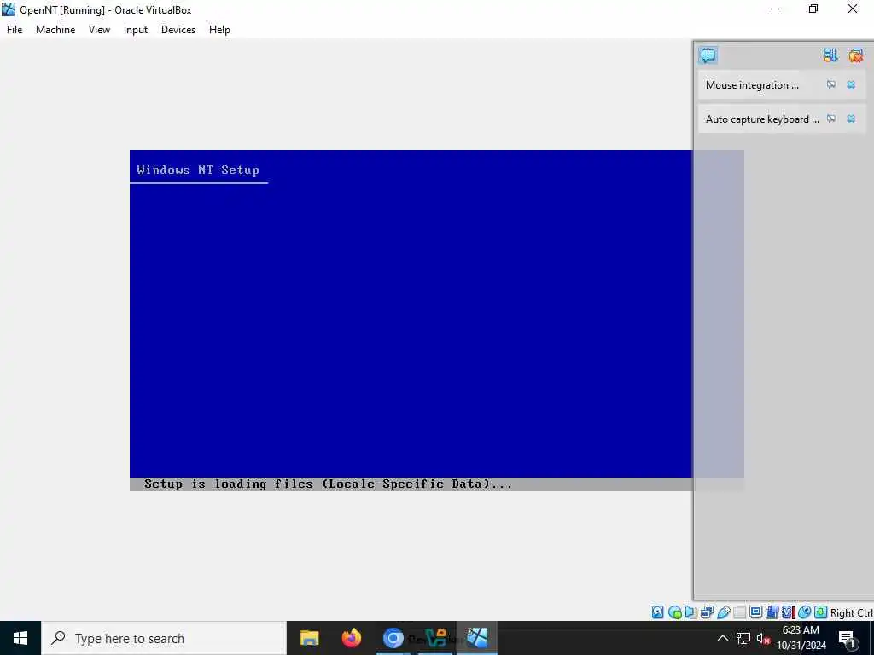Open the clock showing 6:23 AM
The height and width of the screenshot is (655, 874).
click(x=801, y=638)
